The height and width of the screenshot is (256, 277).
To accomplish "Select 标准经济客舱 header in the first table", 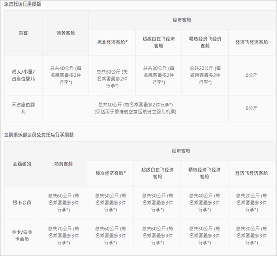I will (111, 42).
